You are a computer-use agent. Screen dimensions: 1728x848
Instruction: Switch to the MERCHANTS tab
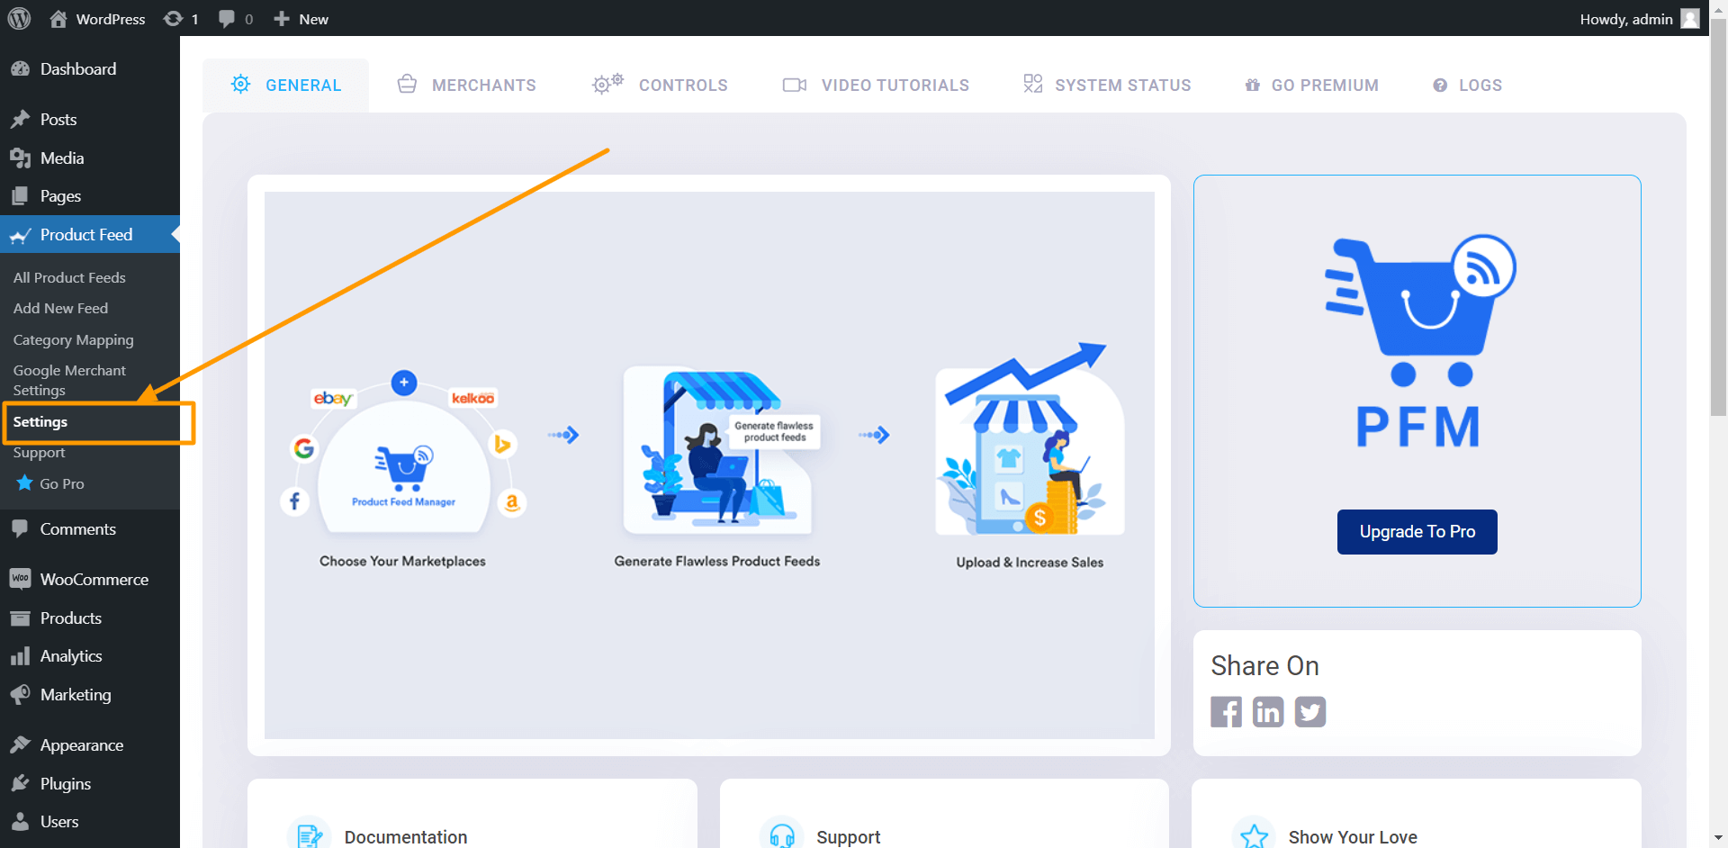tap(466, 85)
